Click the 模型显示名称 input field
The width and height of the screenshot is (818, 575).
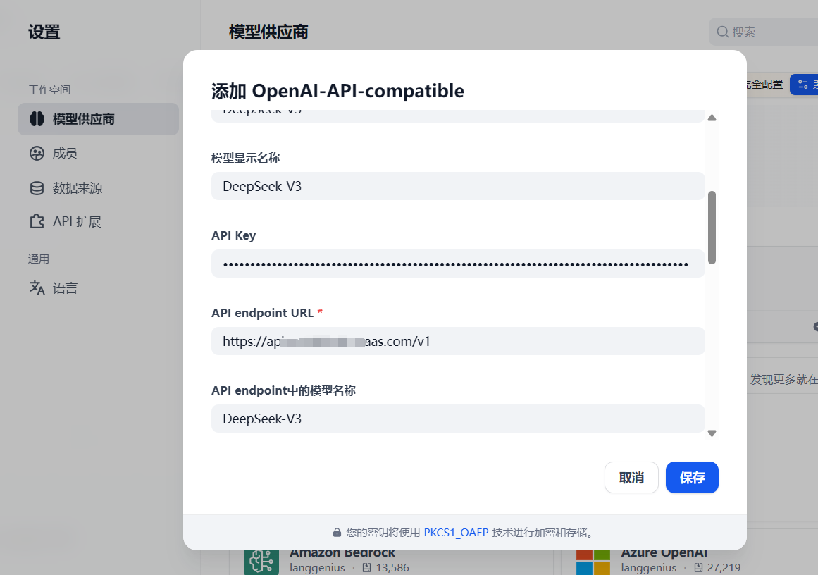[x=458, y=186]
